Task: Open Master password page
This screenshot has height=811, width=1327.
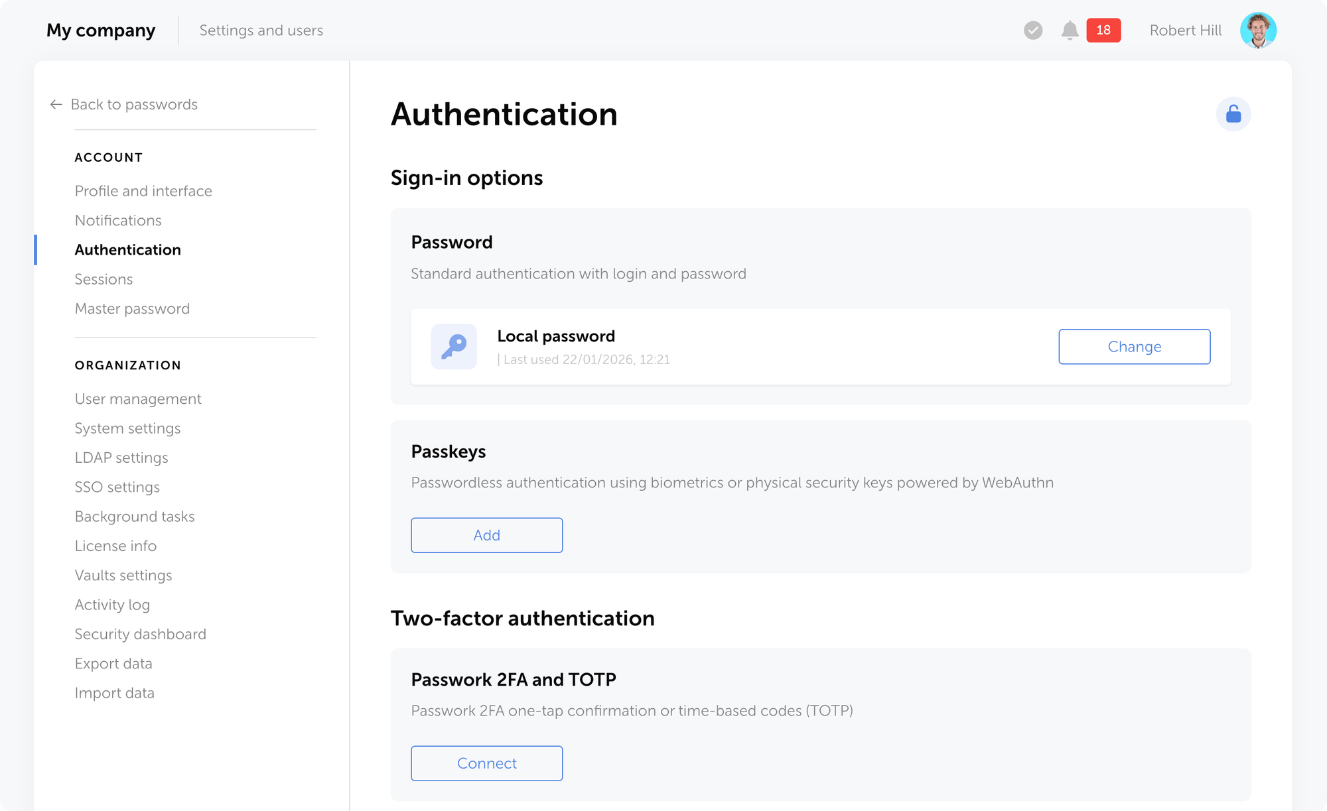Action: [132, 308]
